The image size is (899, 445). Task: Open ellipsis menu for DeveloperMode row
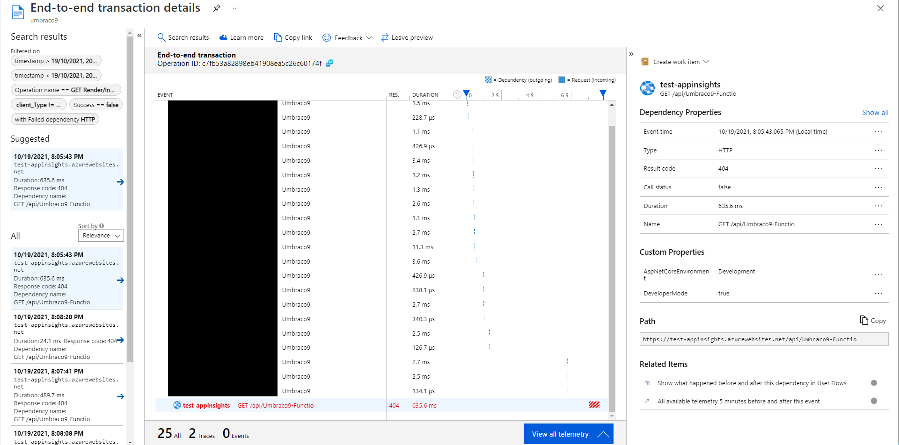[x=878, y=294]
